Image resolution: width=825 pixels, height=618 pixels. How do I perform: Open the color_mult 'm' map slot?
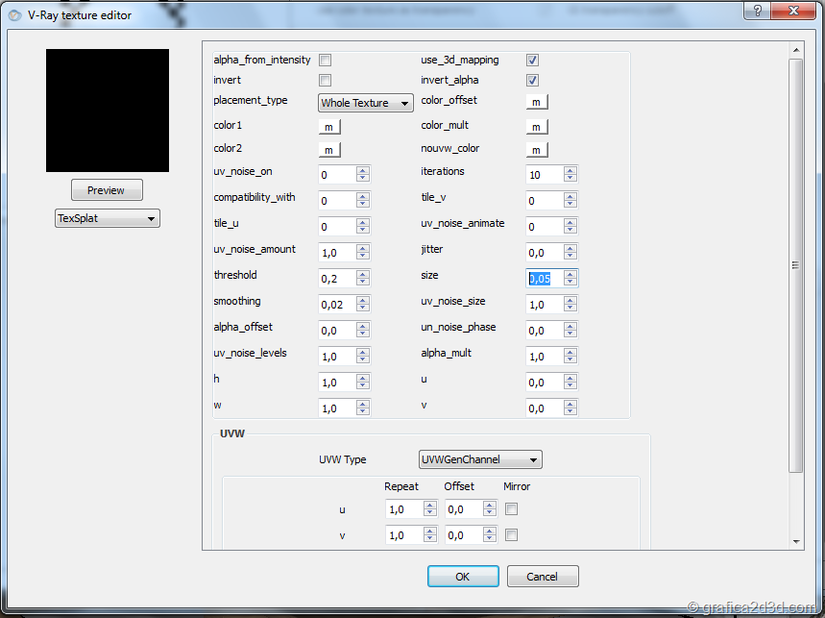click(537, 127)
